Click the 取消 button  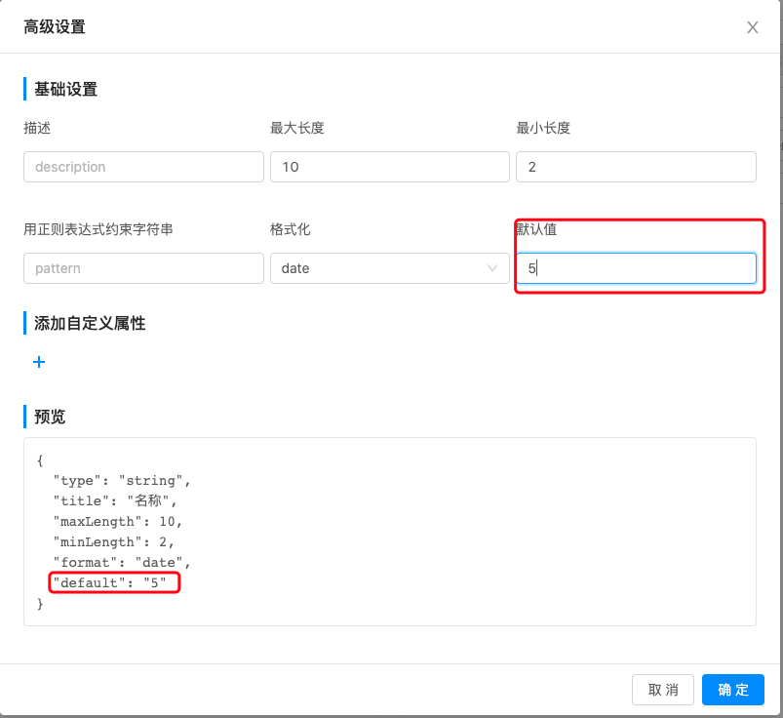tap(663, 690)
